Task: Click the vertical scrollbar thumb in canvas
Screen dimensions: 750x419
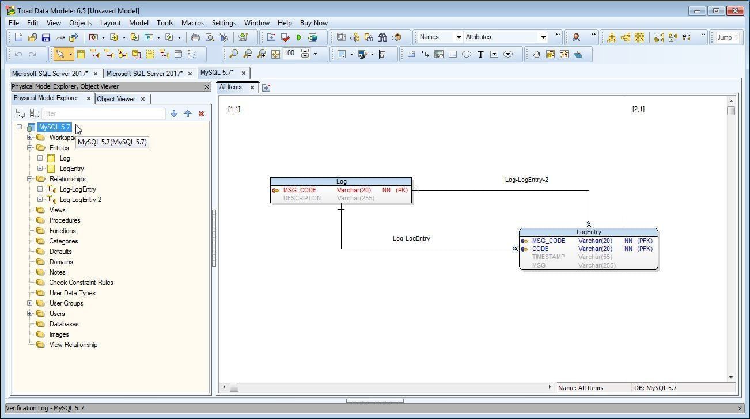Action: pos(731,111)
